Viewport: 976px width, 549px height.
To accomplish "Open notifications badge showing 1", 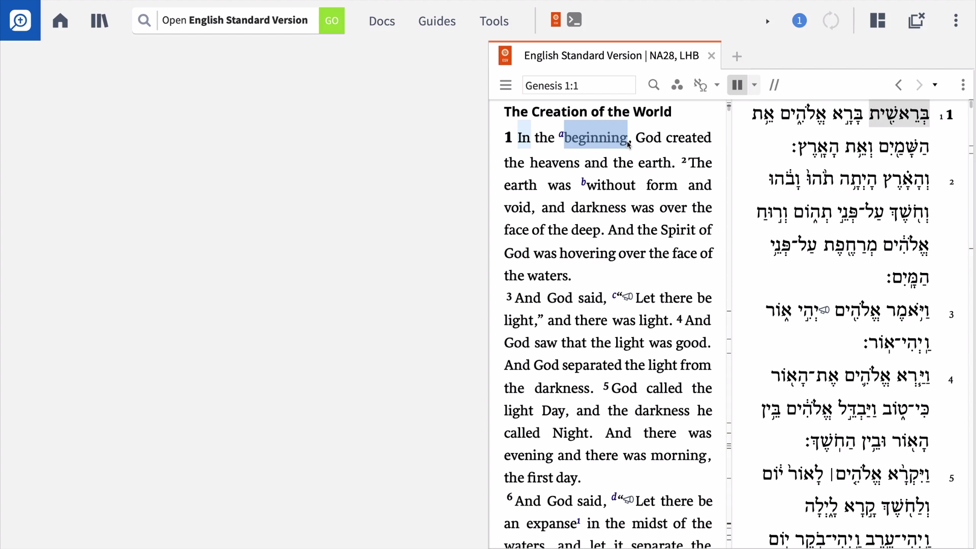I will (x=799, y=21).
